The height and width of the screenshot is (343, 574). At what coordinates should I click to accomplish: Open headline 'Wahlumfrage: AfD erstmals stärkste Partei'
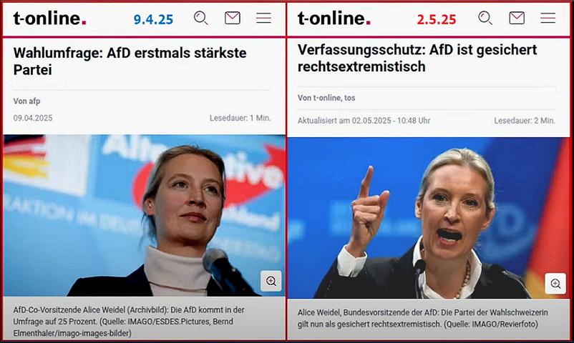[x=130, y=61]
